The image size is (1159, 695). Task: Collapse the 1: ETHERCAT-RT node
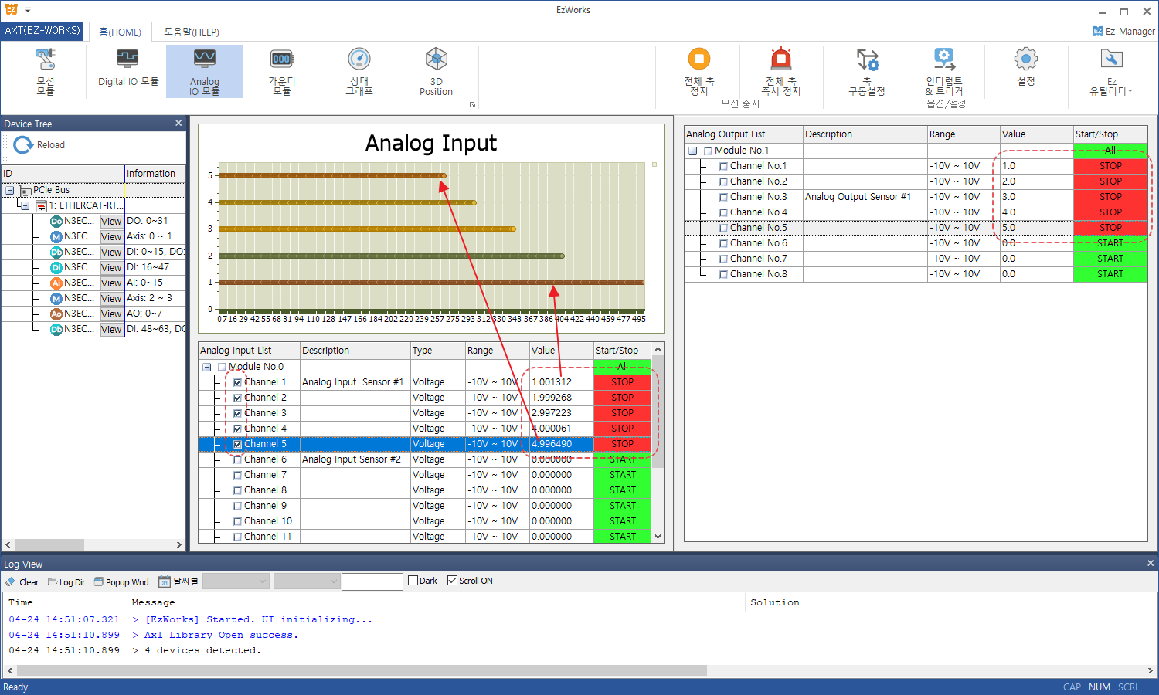[25, 205]
